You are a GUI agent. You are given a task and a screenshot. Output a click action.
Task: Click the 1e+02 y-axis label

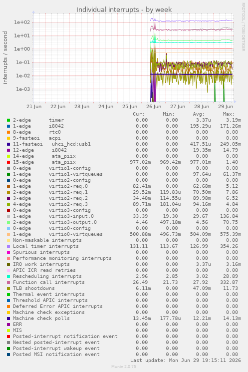click(22, 23)
